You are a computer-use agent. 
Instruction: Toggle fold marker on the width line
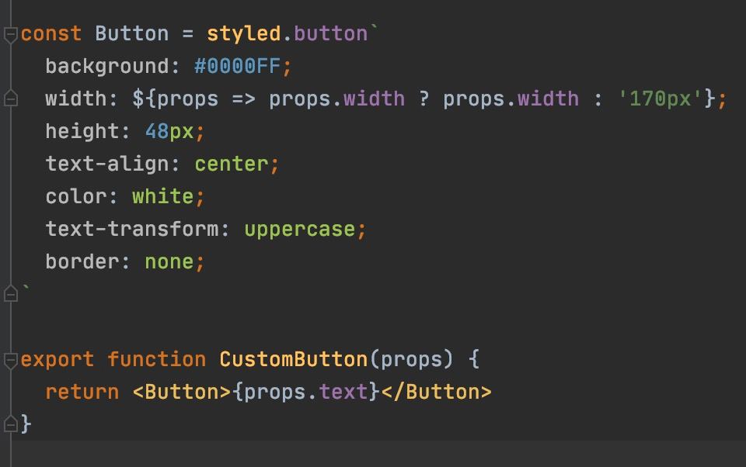10,99
